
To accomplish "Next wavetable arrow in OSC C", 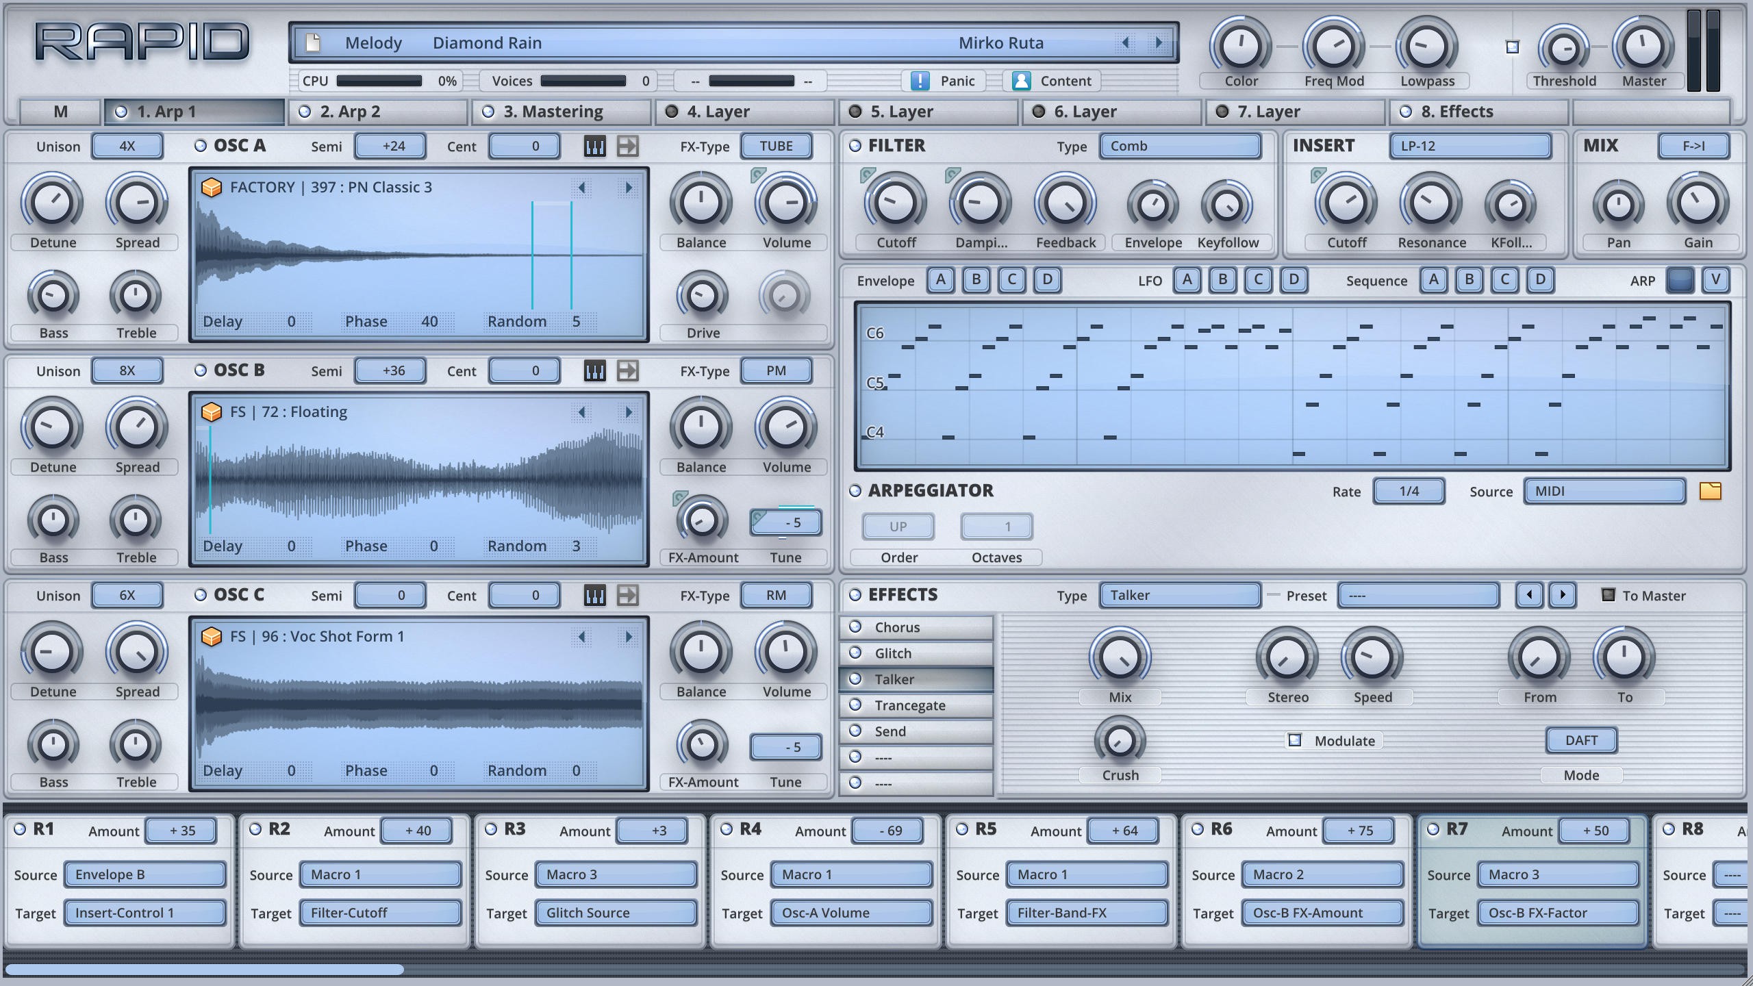I will pos(628,636).
